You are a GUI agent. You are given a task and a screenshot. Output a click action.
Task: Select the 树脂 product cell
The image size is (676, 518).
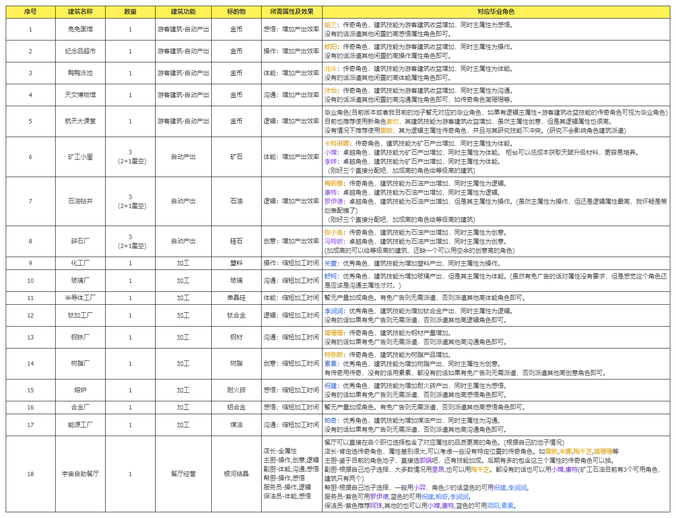tap(236, 364)
